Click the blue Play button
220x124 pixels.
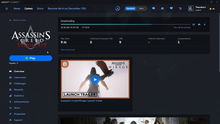31,58
